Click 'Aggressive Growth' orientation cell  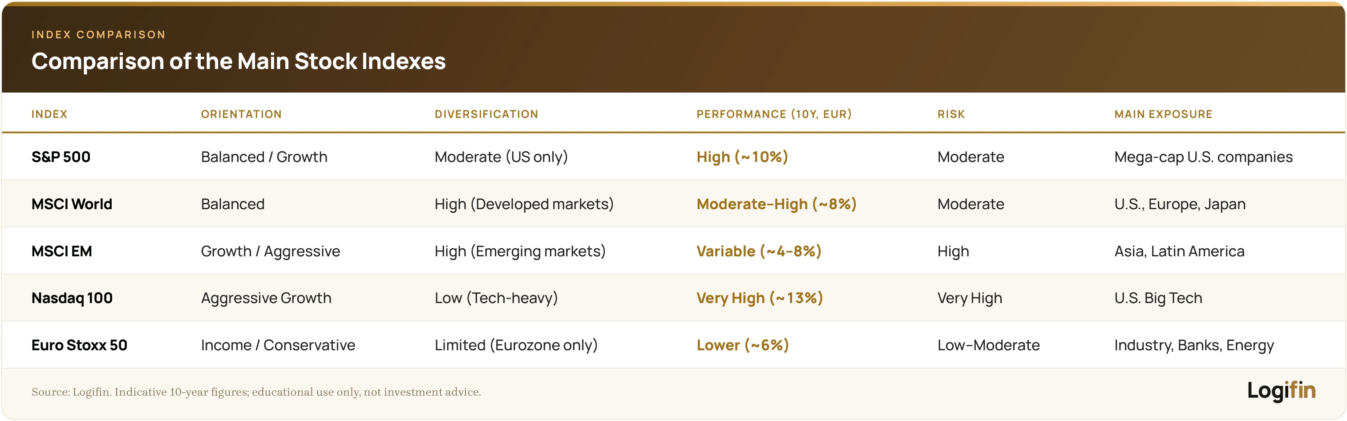(x=266, y=298)
